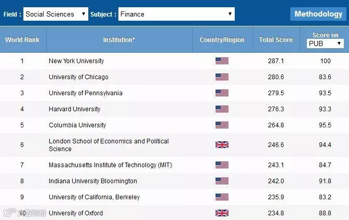The width and height of the screenshot is (349, 220).
Task: Click the US flag in the MIT row
Action: click(222, 165)
